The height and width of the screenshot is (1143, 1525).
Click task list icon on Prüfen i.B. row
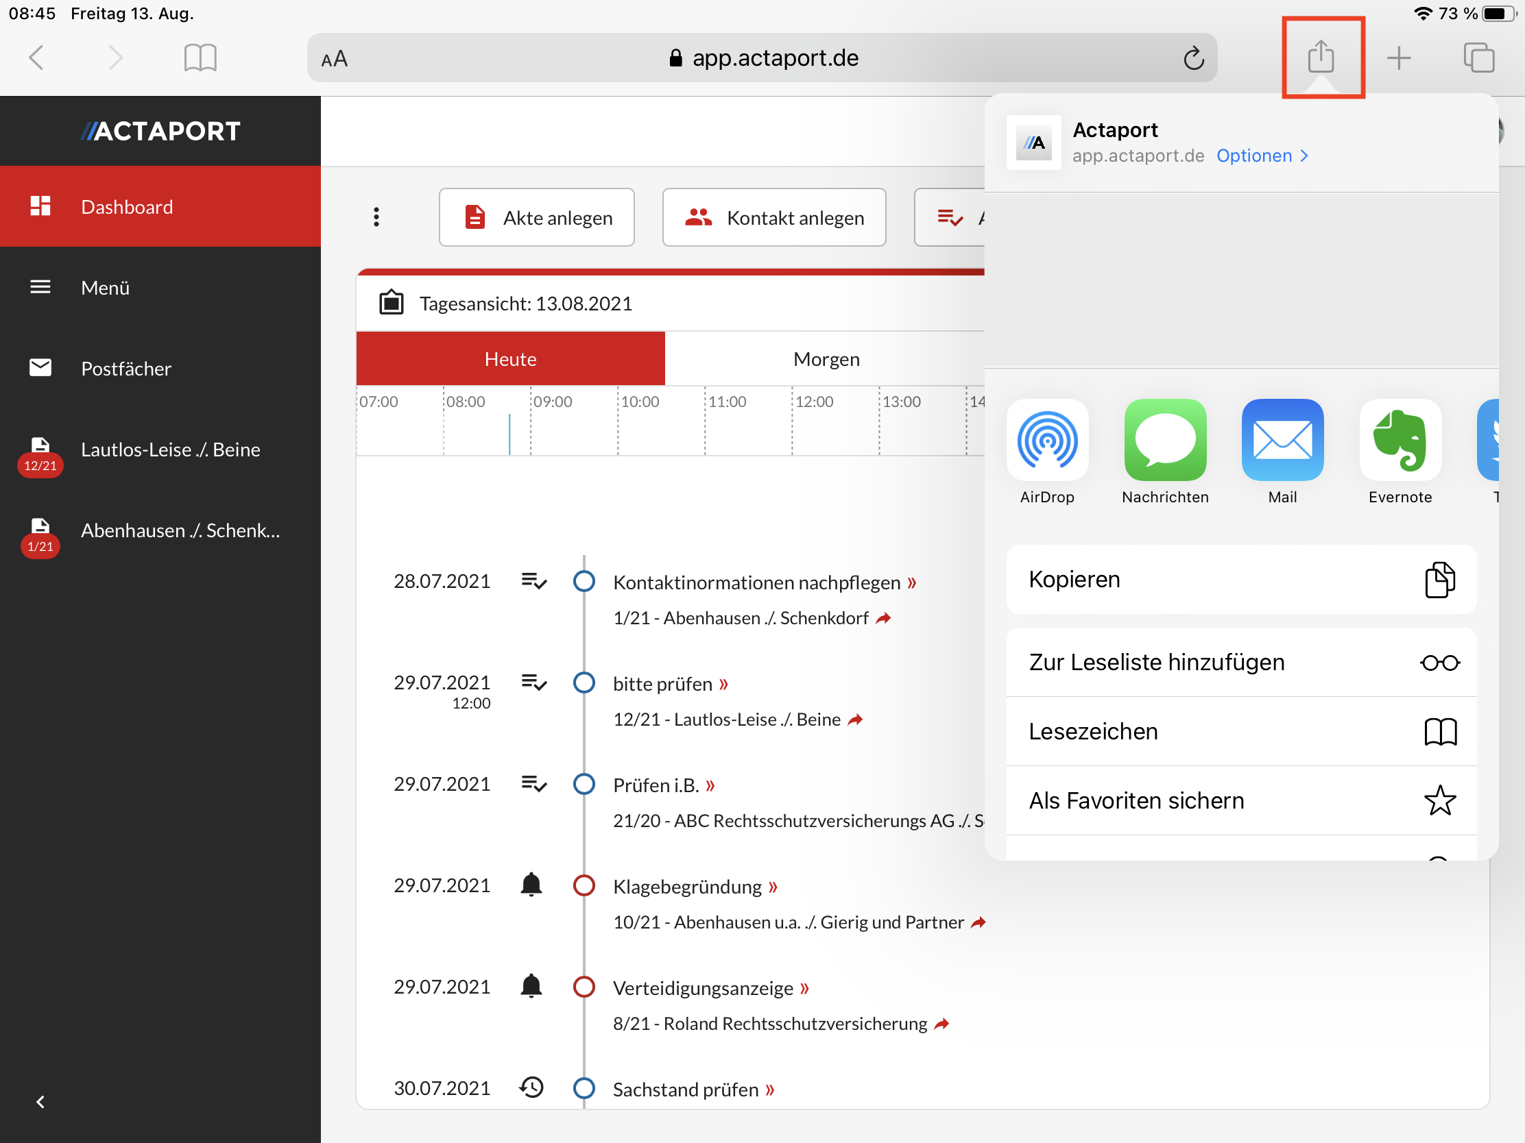tap(533, 783)
